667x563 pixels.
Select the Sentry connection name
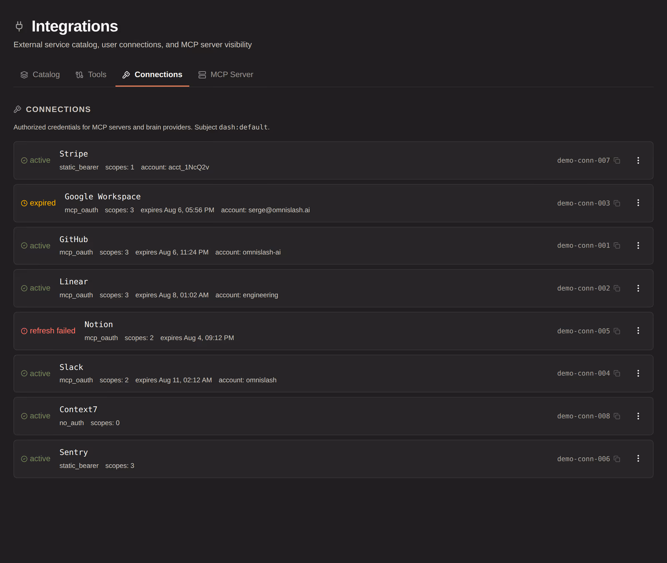(74, 452)
